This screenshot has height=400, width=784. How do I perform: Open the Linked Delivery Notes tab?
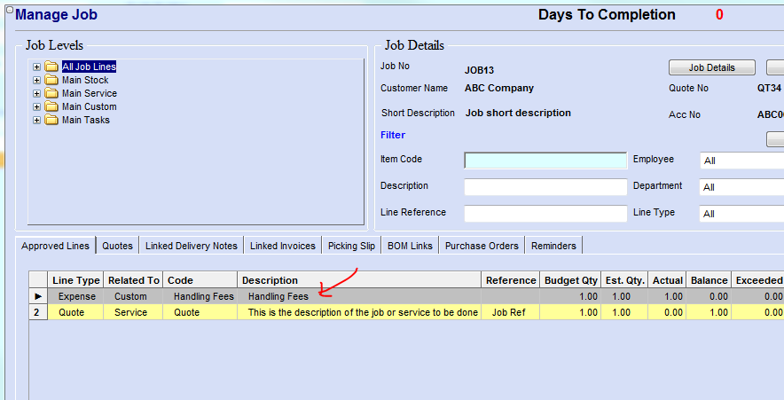tap(192, 246)
